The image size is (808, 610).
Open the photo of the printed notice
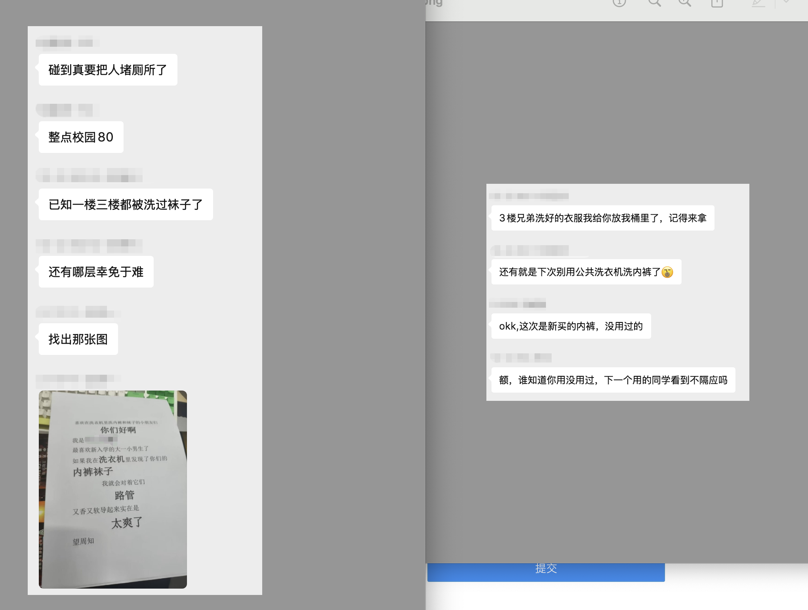click(113, 489)
